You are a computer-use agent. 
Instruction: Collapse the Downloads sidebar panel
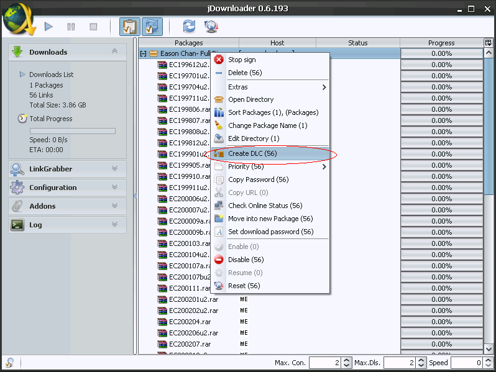(114, 51)
